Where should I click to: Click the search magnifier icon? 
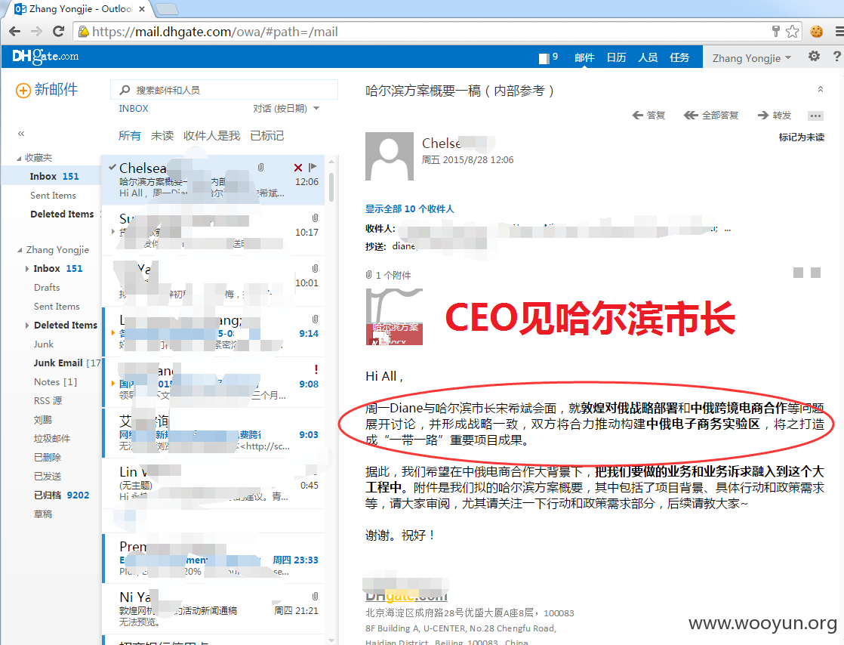(125, 90)
